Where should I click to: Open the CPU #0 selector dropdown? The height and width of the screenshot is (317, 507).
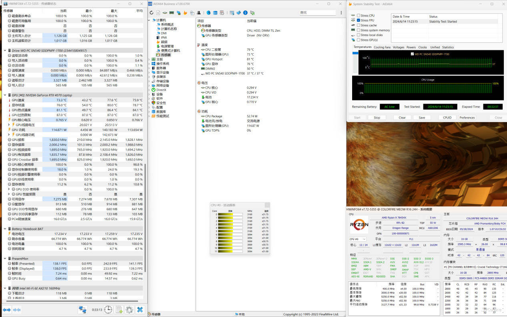(x=358, y=239)
